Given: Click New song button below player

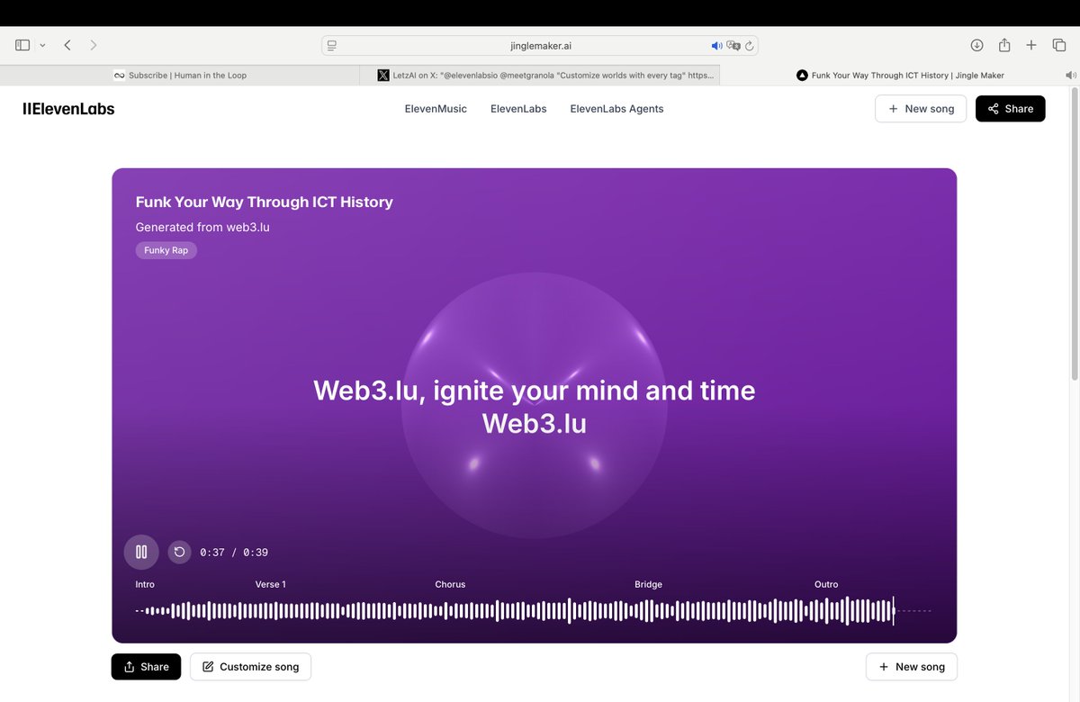Looking at the screenshot, I should (912, 667).
